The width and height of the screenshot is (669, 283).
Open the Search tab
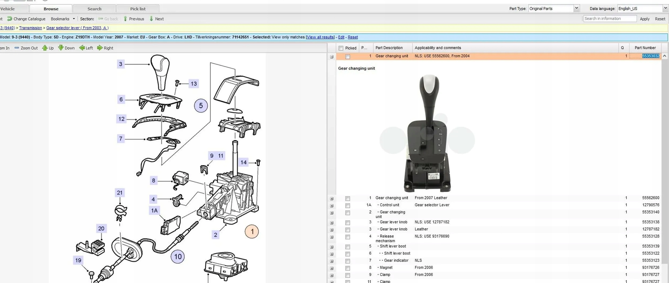[94, 9]
